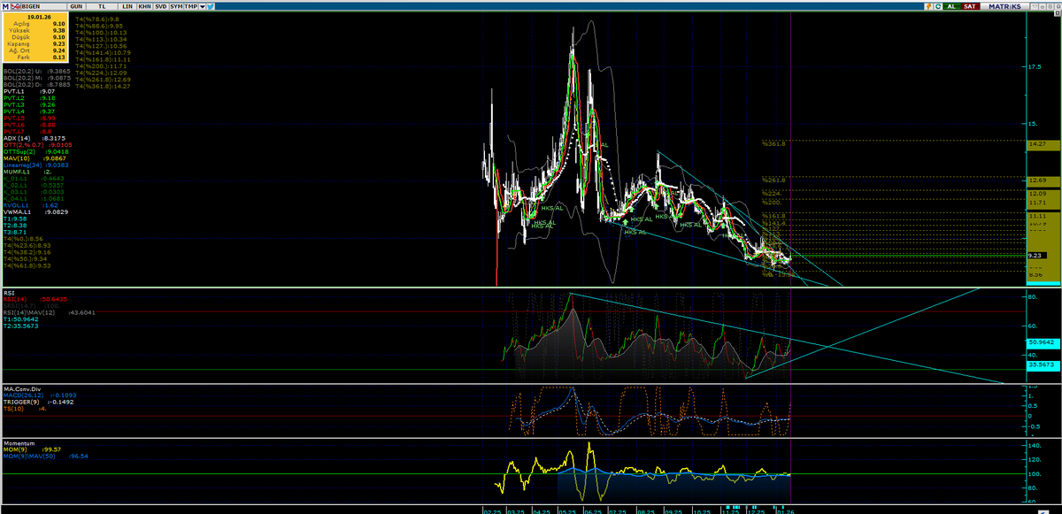The height and width of the screenshot is (514, 1062).
Task: Click the %361.8 Fibonacci level label
Action: [773, 143]
